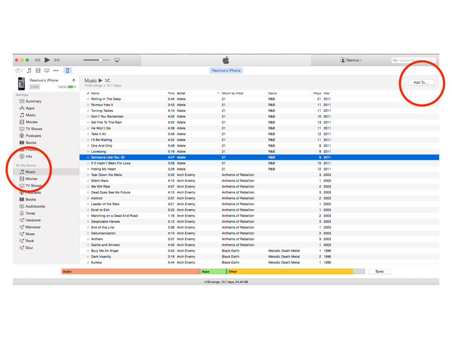Open the TV Shows screen icon

(x=47, y=71)
